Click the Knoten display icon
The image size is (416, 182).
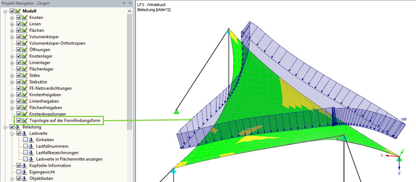[25, 18]
